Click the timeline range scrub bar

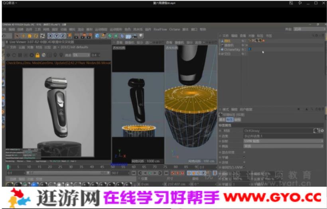click(x=68, y=173)
